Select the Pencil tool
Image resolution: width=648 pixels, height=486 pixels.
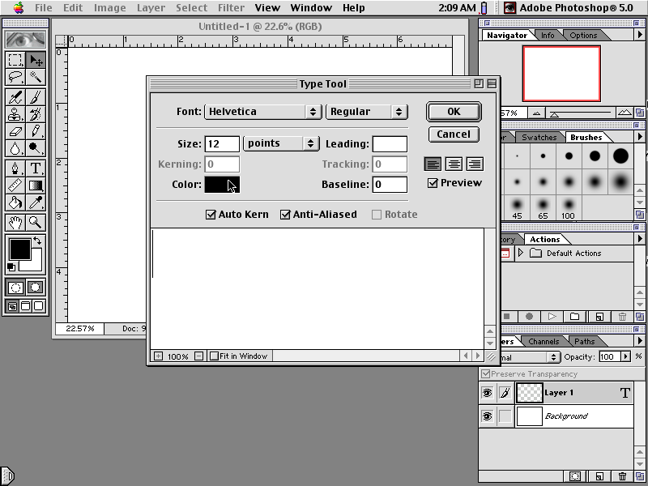tap(36, 131)
